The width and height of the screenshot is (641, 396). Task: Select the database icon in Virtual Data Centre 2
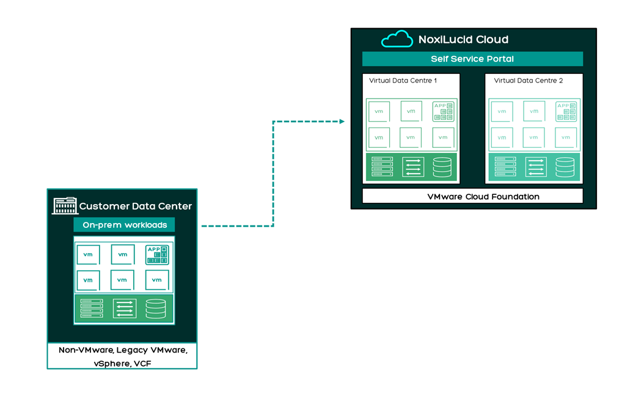click(565, 167)
